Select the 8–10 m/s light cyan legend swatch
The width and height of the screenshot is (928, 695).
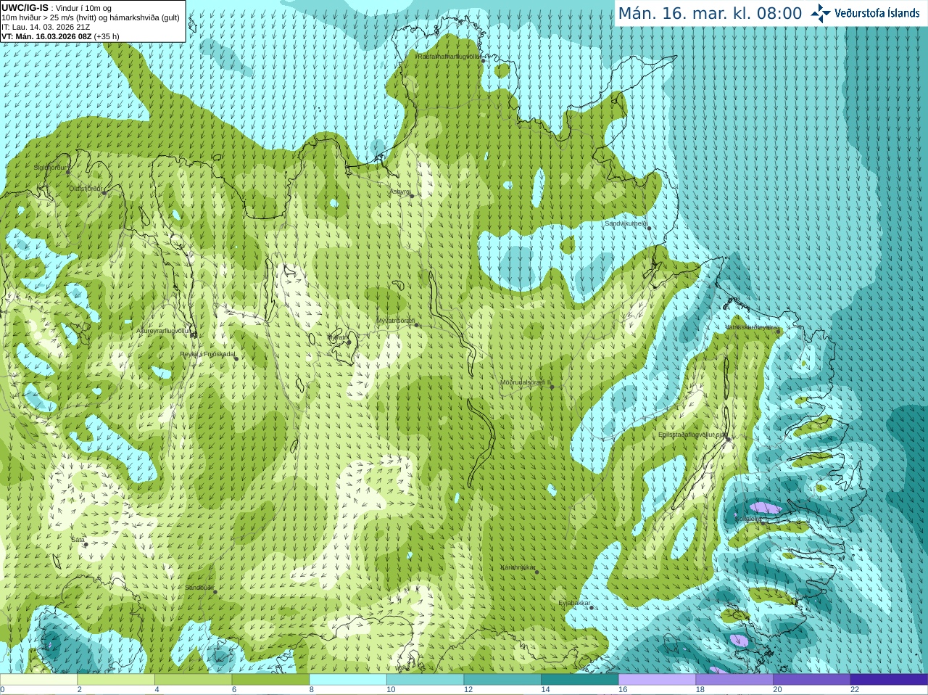tap(348, 680)
